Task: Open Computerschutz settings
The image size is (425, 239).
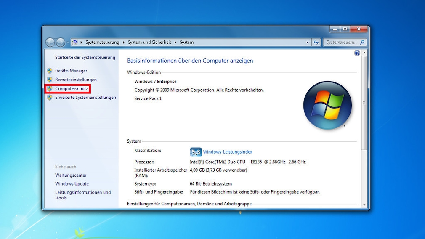Action: pos(72,89)
